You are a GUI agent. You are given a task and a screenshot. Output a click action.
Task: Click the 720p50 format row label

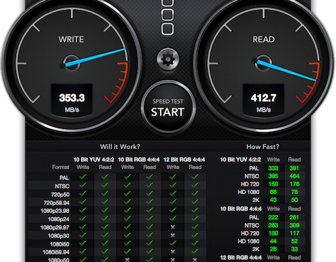click(60, 194)
